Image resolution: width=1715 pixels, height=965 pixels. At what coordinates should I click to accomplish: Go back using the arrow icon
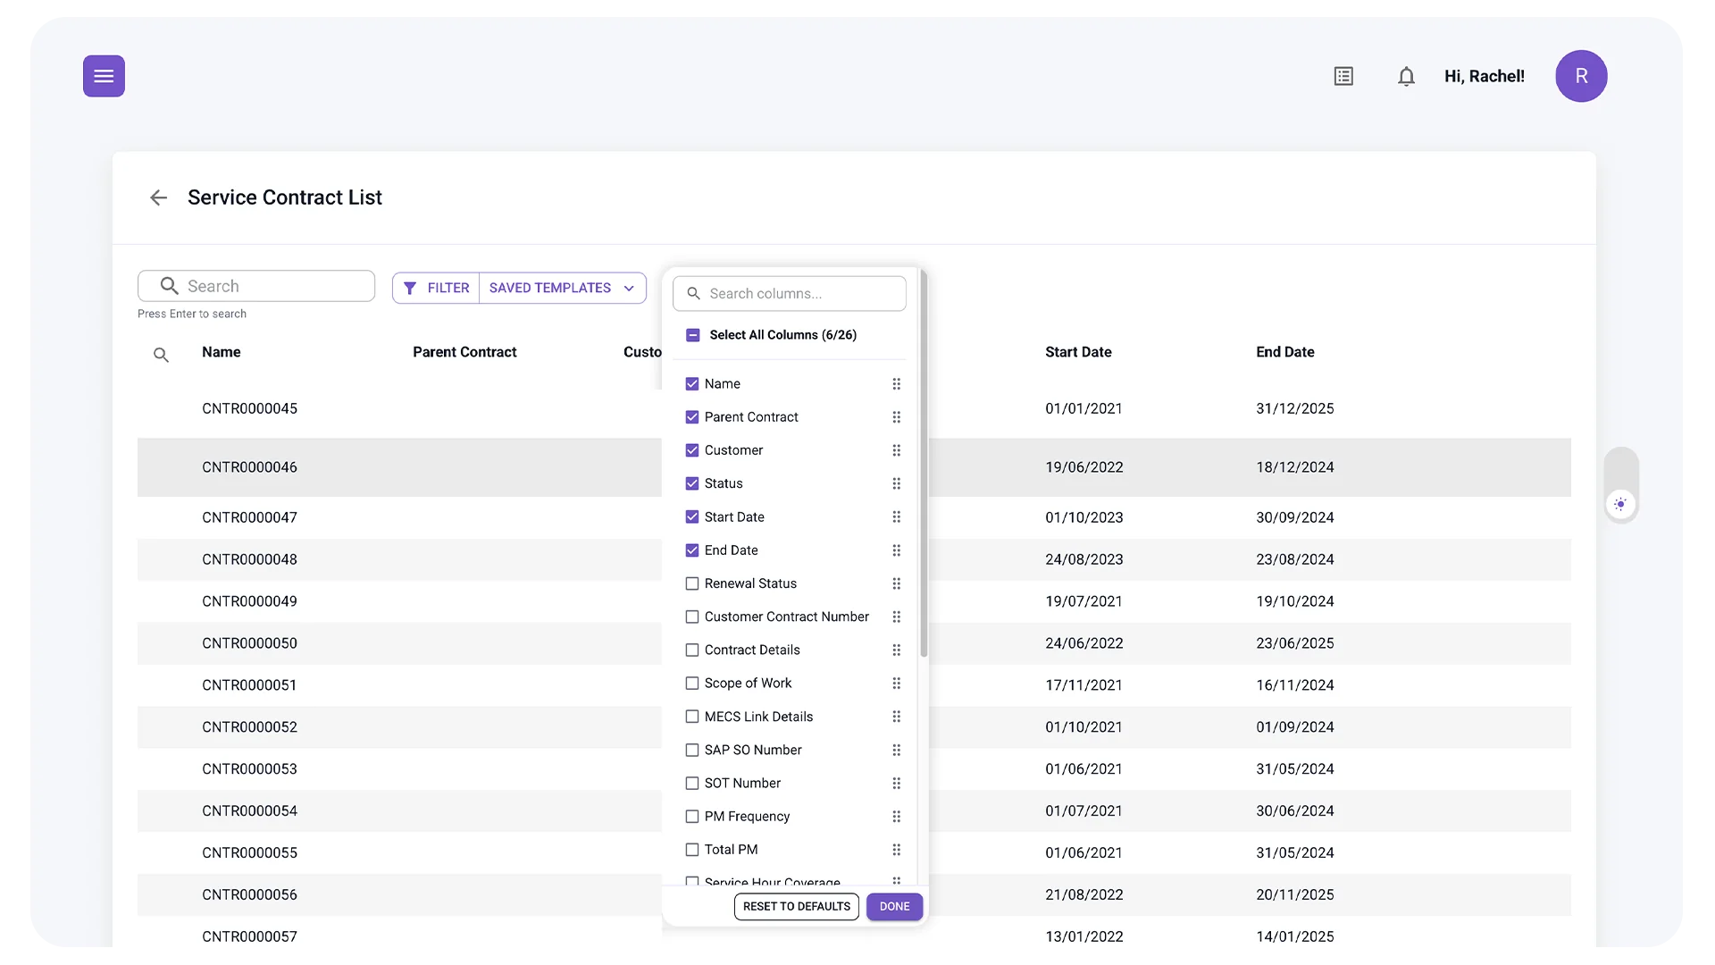[159, 197]
